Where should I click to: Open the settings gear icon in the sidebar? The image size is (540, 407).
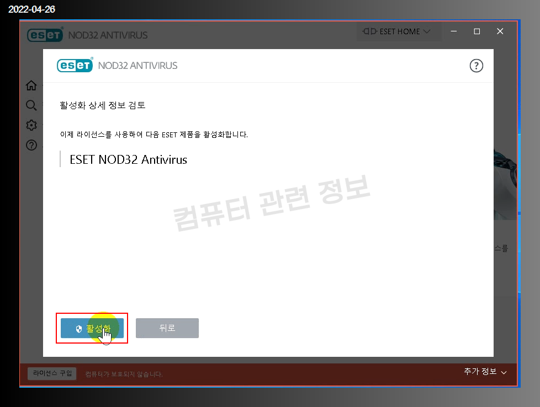point(31,125)
